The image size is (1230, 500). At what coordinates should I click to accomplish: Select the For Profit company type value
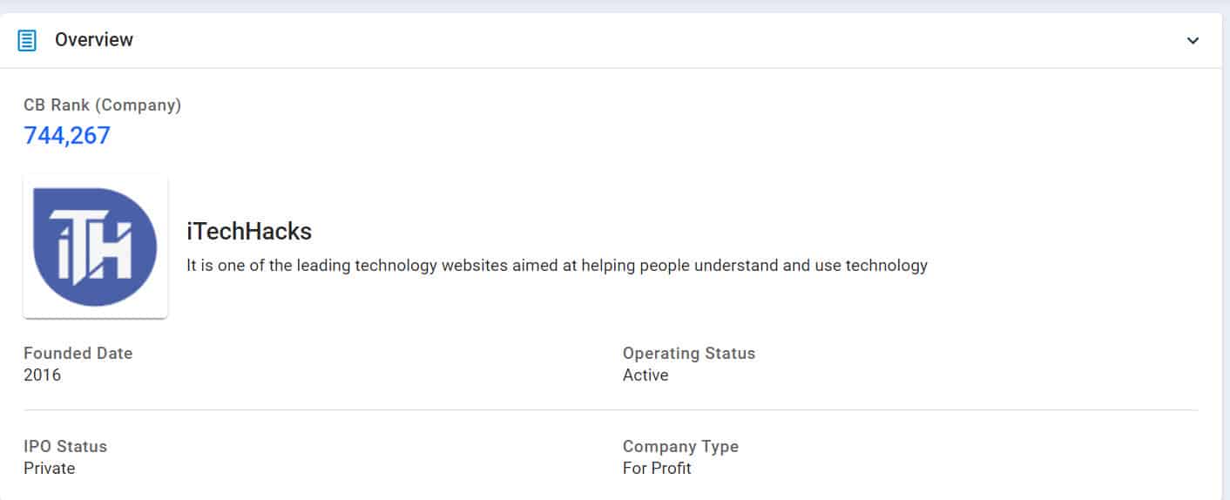[657, 469]
